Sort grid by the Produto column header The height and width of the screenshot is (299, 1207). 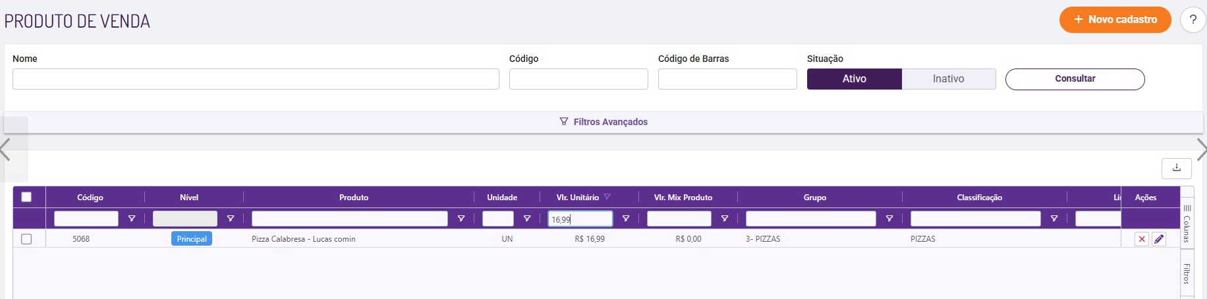click(x=354, y=198)
